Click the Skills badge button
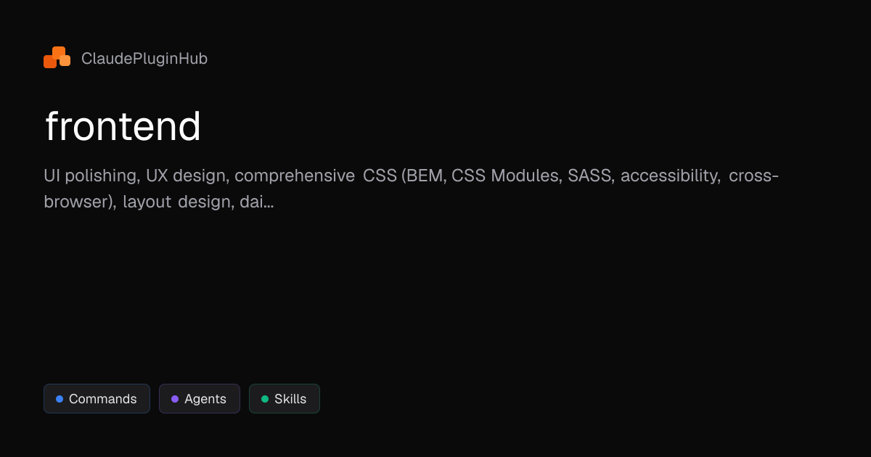871x457 pixels. [x=284, y=398]
